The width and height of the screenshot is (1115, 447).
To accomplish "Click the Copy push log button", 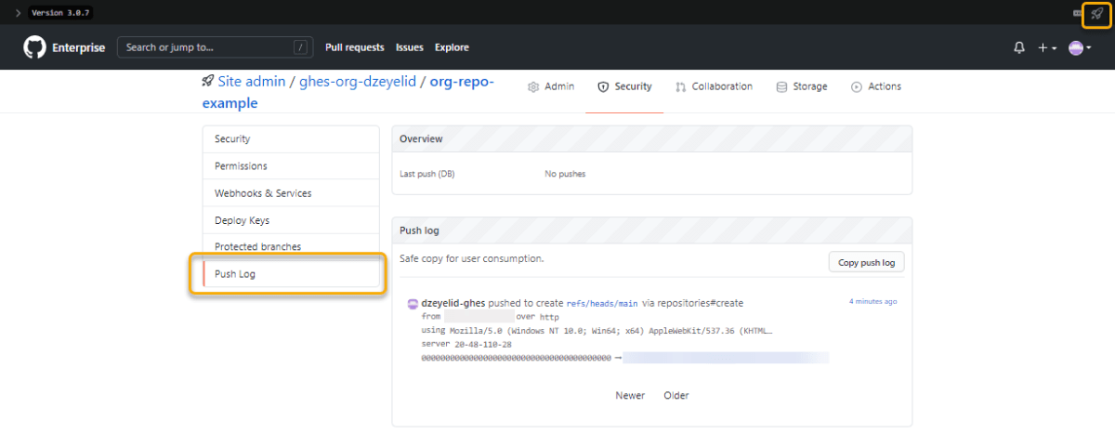I will (x=866, y=262).
